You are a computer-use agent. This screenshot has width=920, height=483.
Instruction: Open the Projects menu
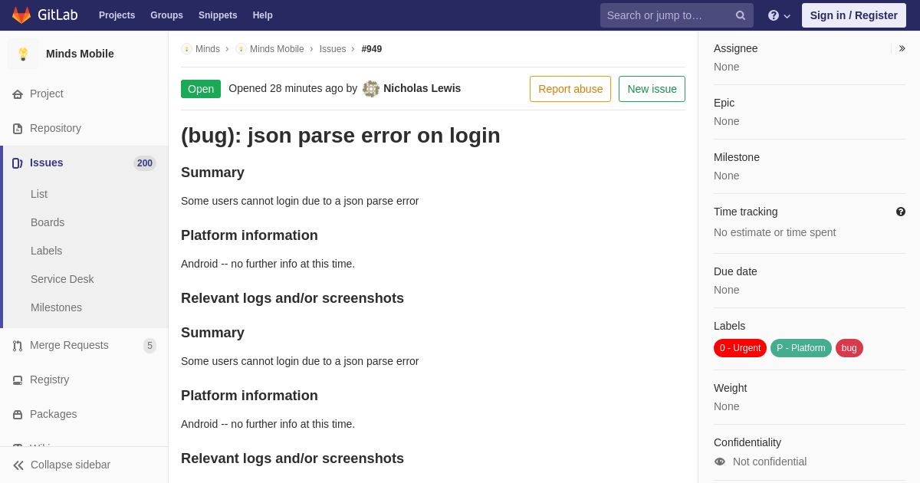click(x=117, y=15)
